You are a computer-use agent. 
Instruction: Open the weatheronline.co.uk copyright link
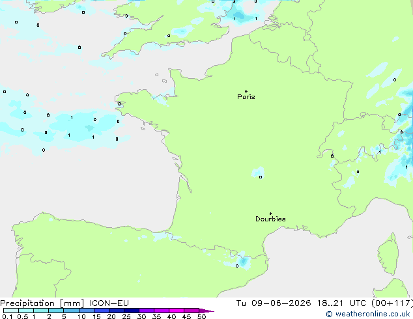point(368,314)
